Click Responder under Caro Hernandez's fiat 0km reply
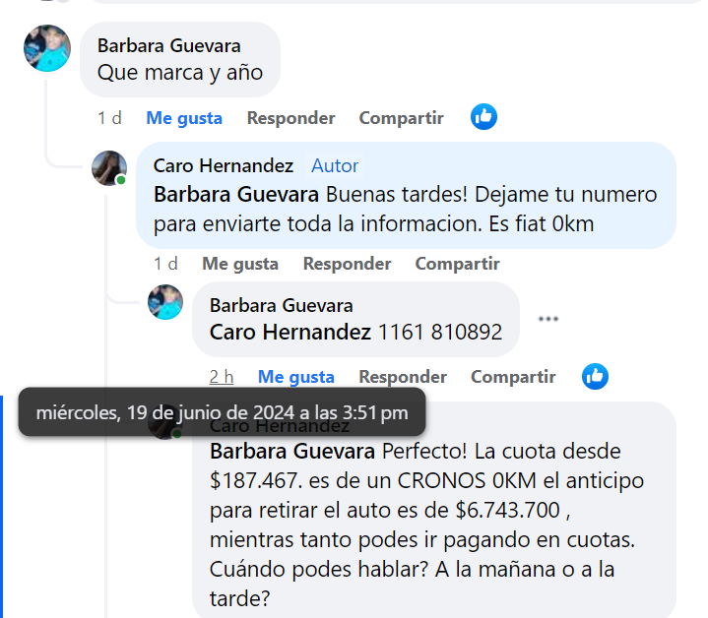 [347, 264]
